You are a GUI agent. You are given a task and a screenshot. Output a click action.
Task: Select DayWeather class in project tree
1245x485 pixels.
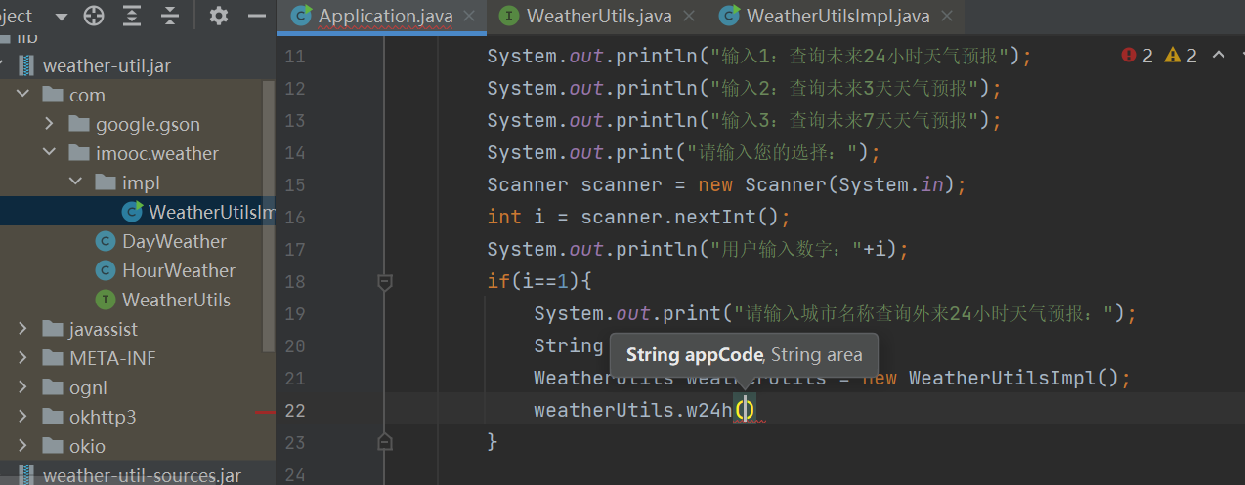point(174,241)
